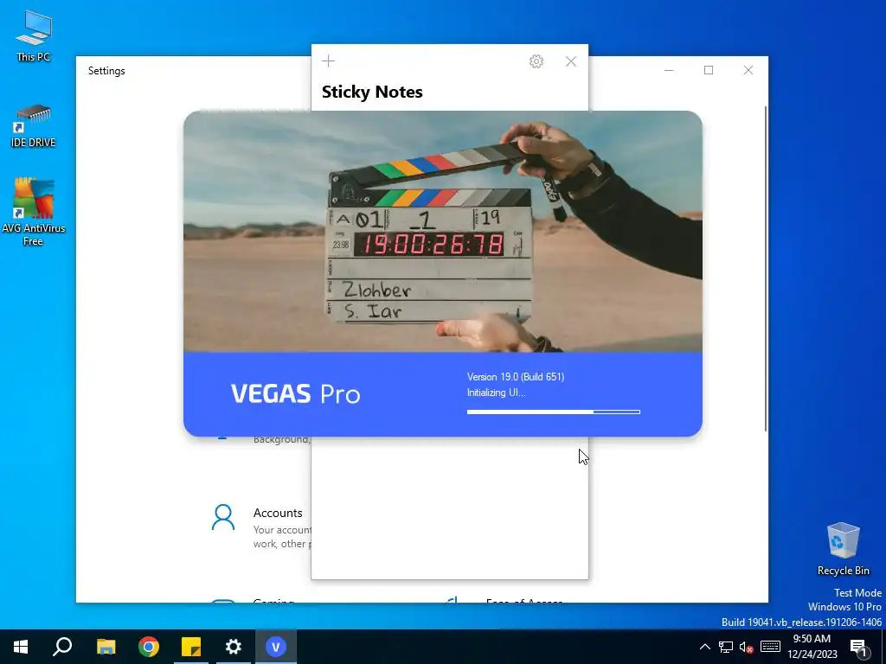Image resolution: width=886 pixels, height=664 pixels.
Task: Click the VEGAS Pro loading progress bar
Action: tap(553, 412)
